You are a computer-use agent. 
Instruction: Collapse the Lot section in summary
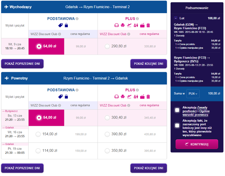coord(175,18)
